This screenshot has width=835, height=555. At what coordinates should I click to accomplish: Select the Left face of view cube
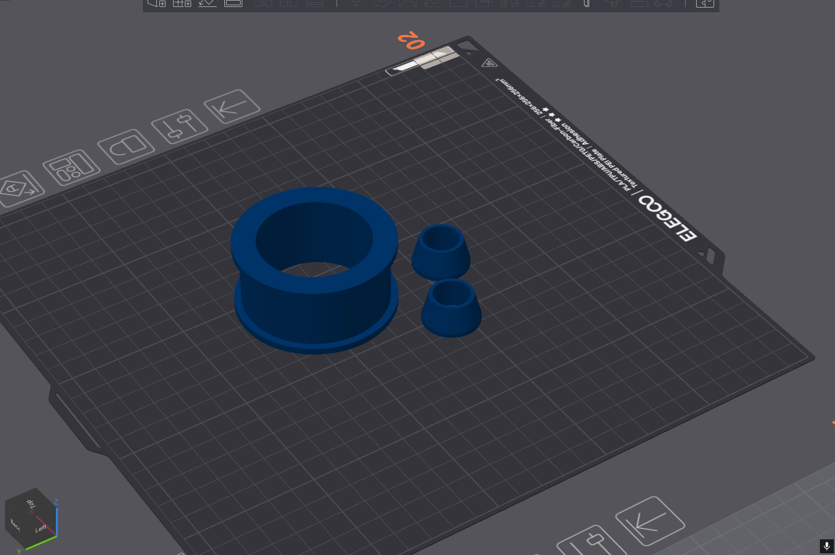tap(42, 528)
